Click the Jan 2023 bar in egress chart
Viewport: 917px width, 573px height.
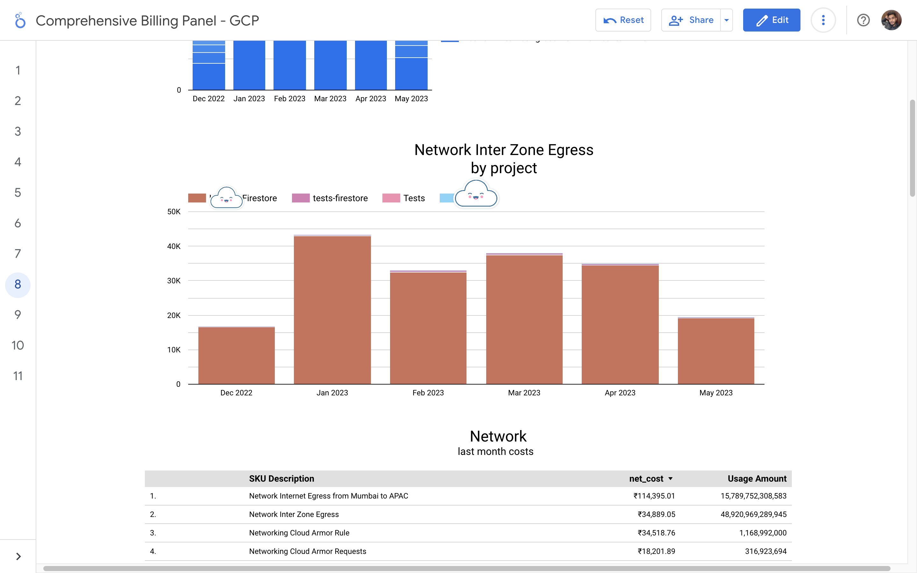tap(332, 310)
